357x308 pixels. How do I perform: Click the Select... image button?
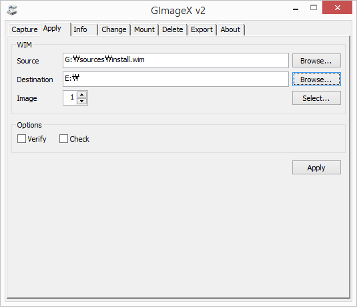316,98
